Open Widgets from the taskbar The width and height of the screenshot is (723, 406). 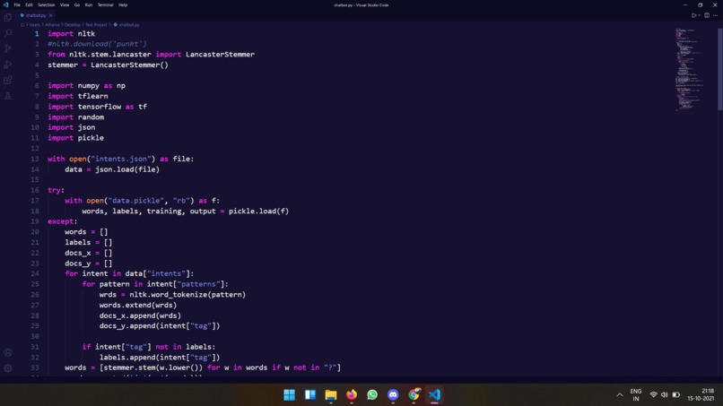click(x=309, y=395)
